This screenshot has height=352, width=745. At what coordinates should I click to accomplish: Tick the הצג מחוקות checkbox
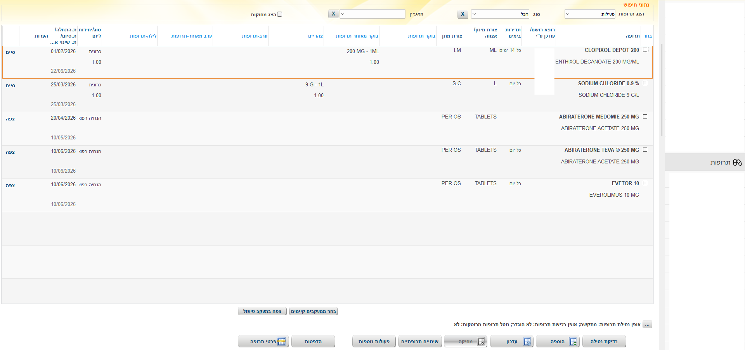pos(279,14)
